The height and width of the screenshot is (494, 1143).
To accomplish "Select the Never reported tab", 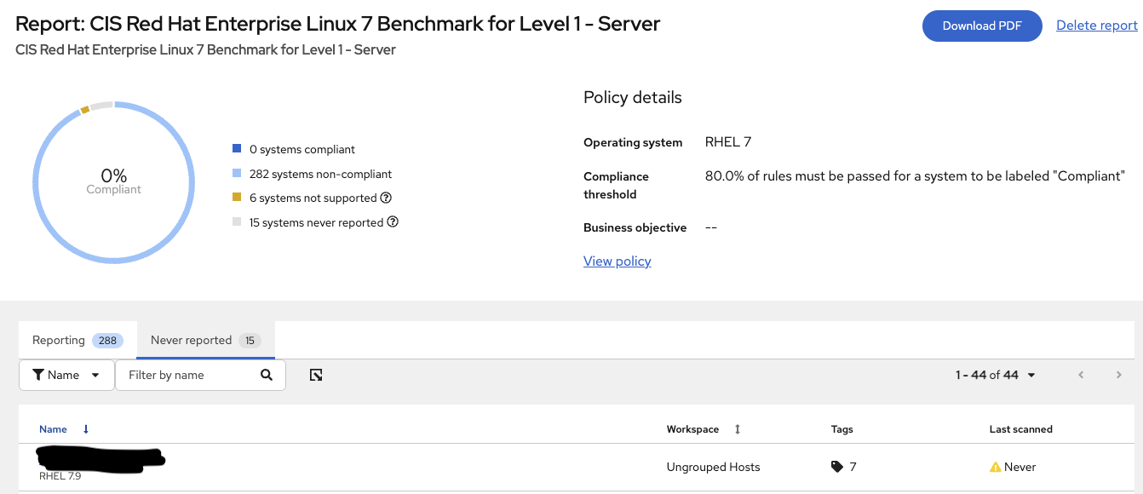I will tap(204, 340).
